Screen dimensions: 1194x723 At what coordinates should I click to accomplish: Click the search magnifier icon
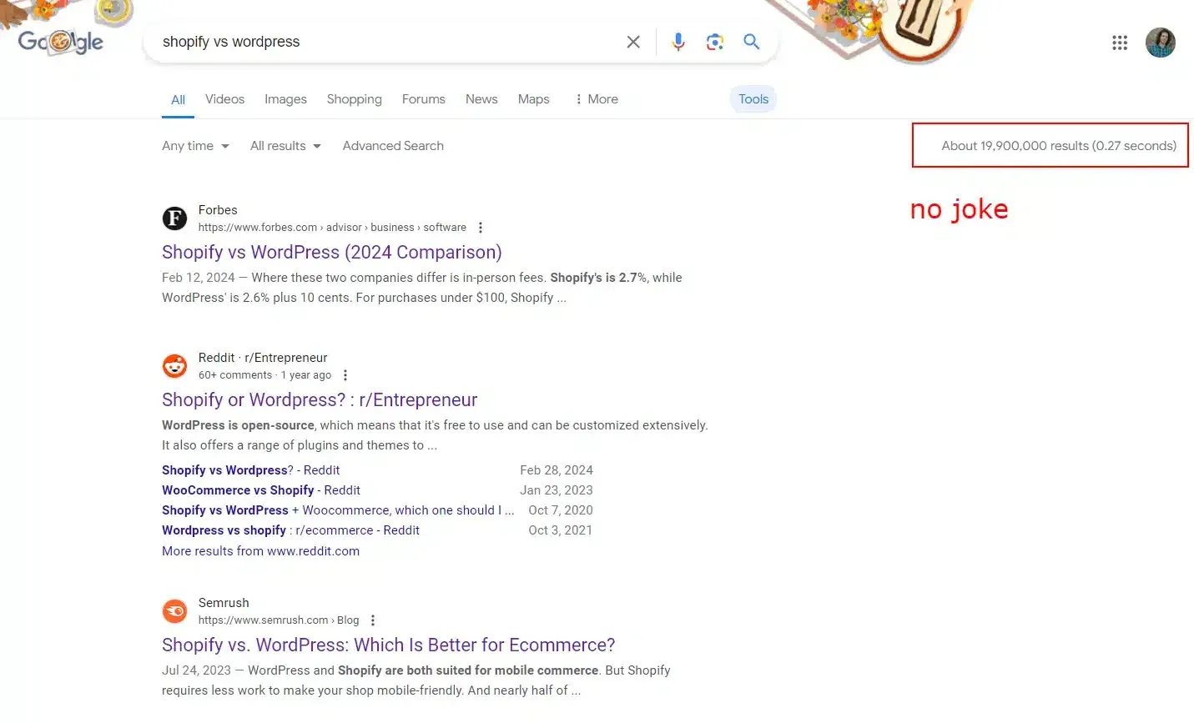pos(750,42)
